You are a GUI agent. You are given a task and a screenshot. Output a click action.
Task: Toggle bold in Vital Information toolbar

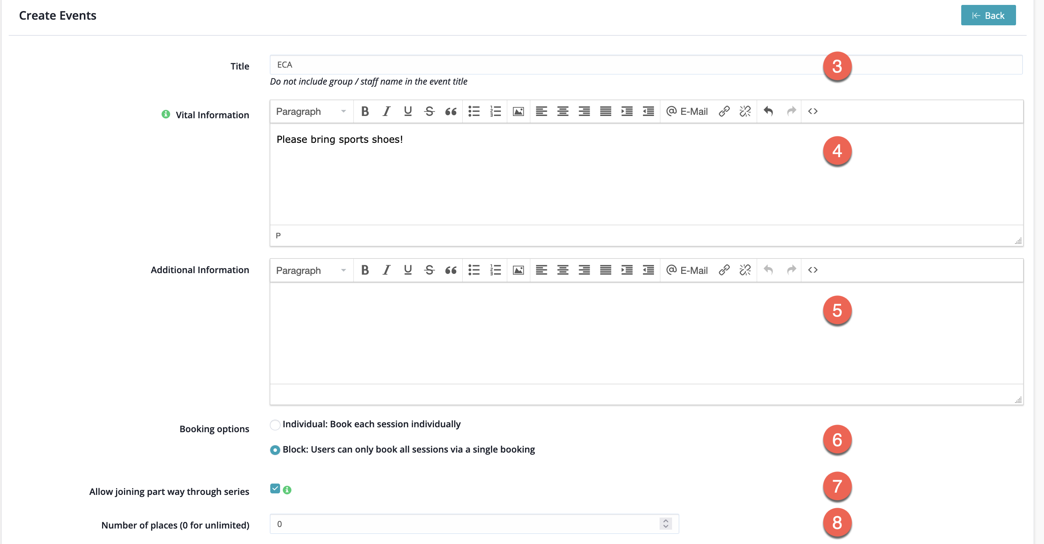365,111
